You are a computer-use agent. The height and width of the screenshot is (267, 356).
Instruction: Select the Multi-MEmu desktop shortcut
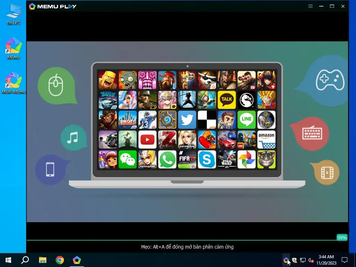point(14,83)
